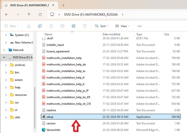The image size is (187, 133).
Task: Expand System (C:) tree node
Action: 6,35
